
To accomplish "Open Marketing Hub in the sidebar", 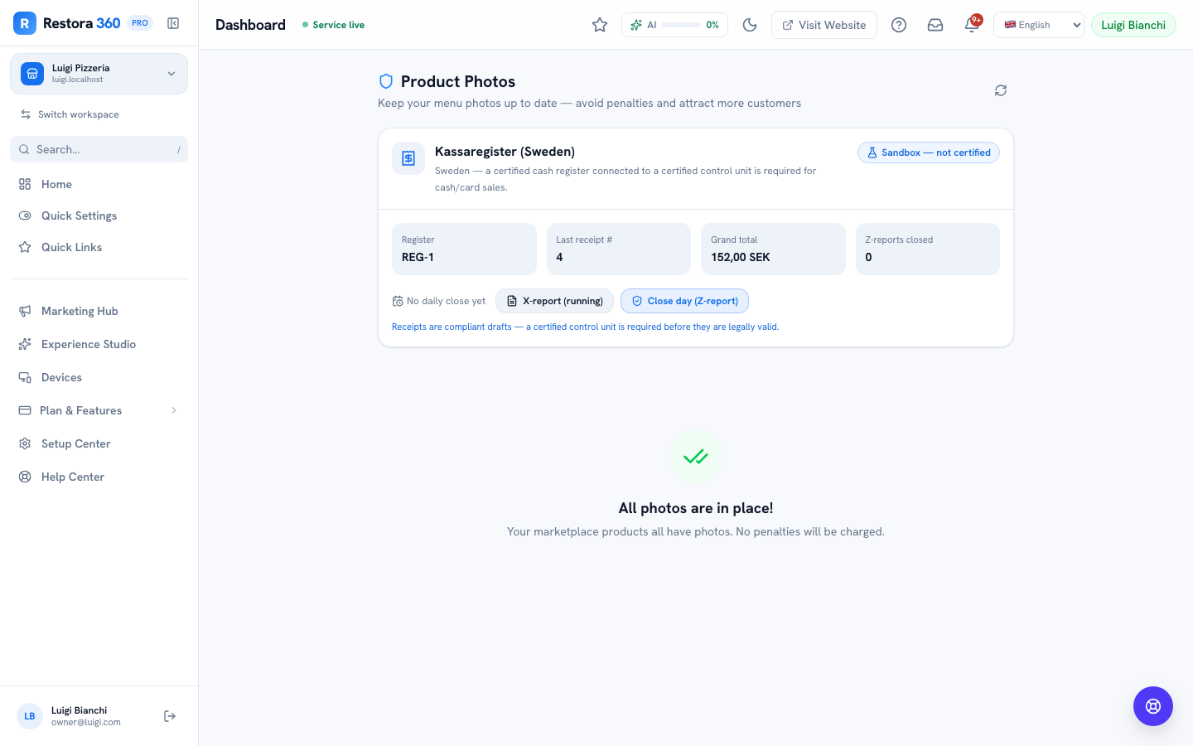I will click(99, 311).
